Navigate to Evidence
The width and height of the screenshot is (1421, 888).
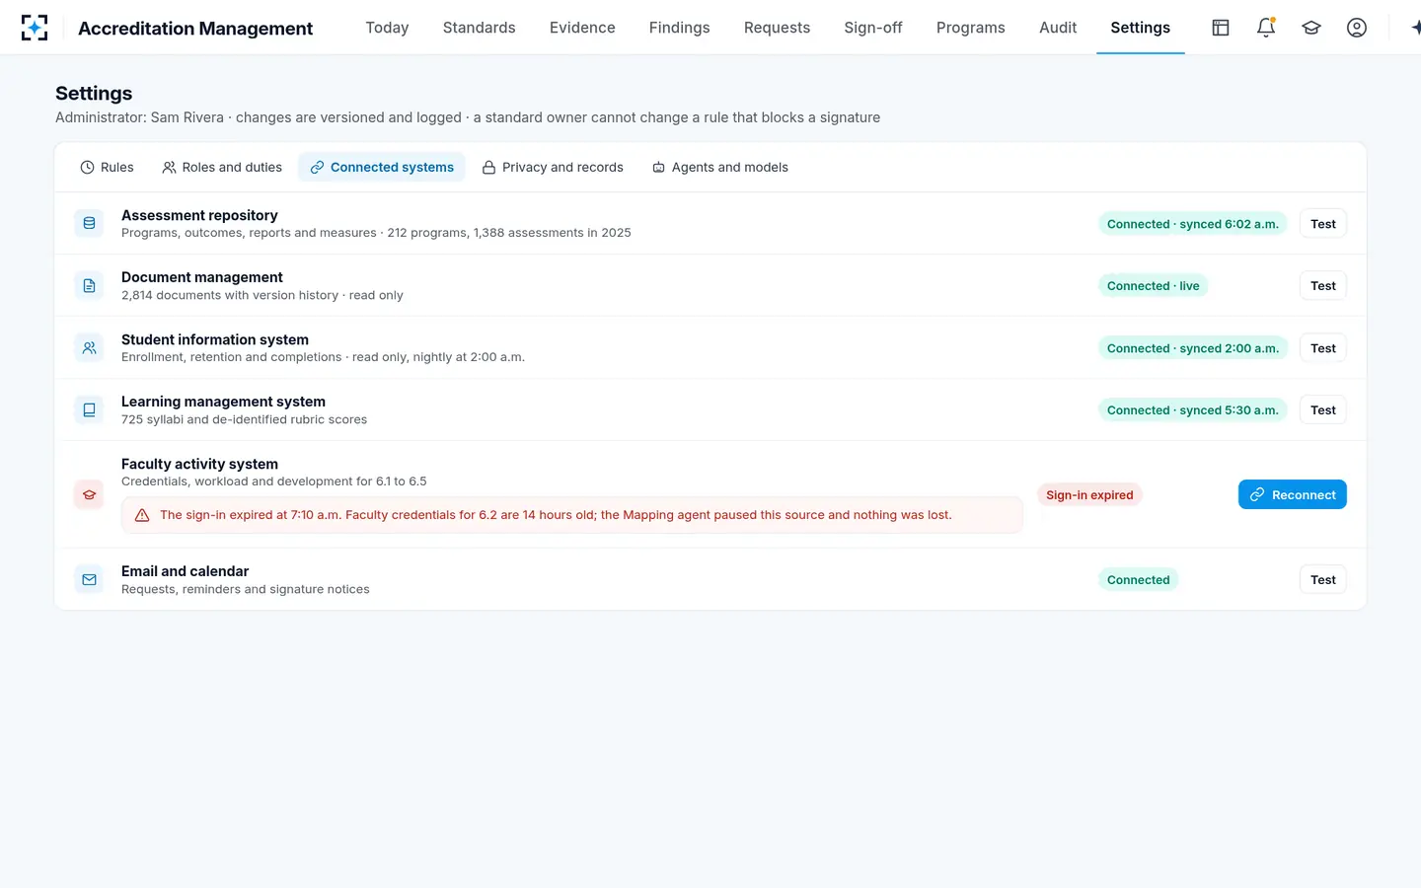coord(582,28)
